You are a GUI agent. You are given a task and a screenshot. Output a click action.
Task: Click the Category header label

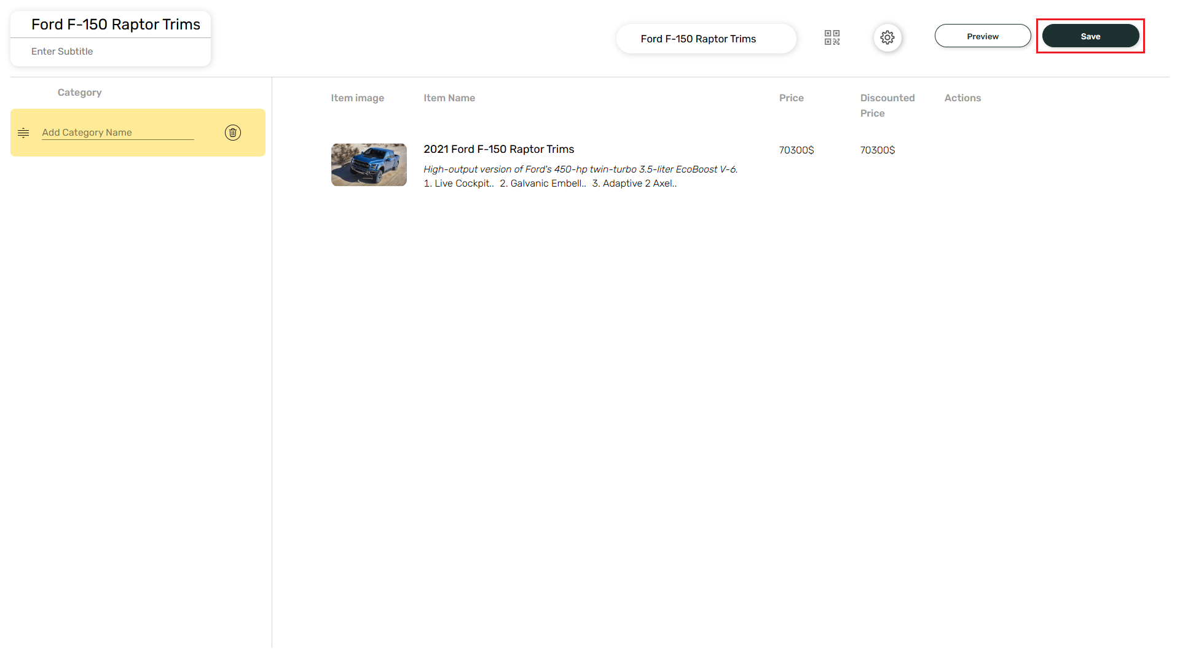[x=79, y=93]
